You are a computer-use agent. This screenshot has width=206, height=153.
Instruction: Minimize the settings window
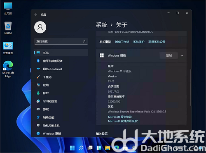[169, 13]
